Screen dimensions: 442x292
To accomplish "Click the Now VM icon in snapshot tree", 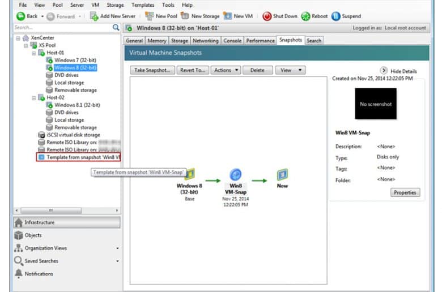I will [x=282, y=175].
